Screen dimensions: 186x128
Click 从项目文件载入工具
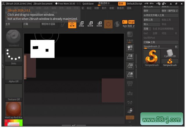tap(161, 15)
